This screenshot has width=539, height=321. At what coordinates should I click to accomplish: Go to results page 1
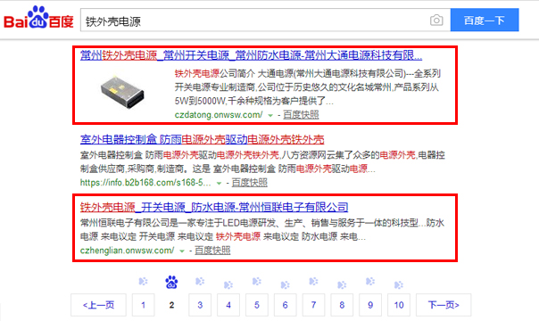(x=144, y=305)
